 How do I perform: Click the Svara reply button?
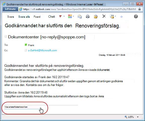pyautogui.click(x=11, y=17)
